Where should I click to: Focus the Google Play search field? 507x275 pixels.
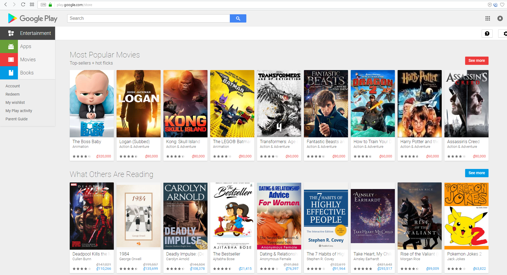click(x=149, y=18)
